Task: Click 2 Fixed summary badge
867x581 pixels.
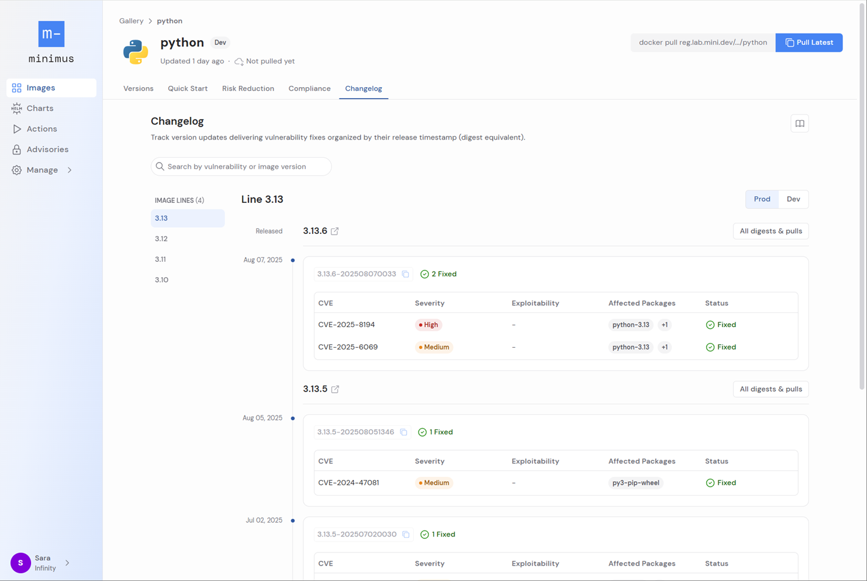Action: (439, 274)
